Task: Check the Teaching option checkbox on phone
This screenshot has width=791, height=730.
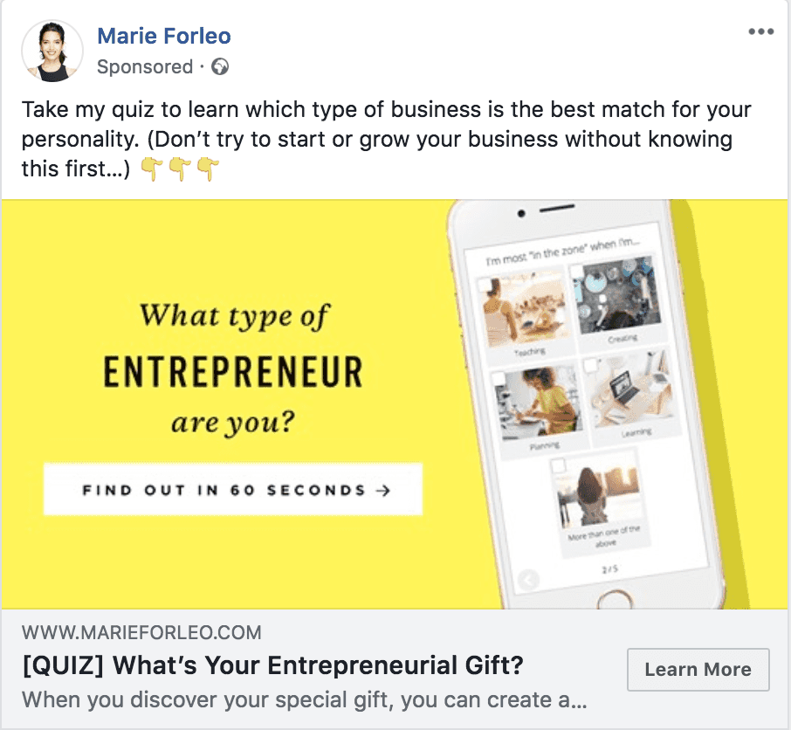Action: 485,285
